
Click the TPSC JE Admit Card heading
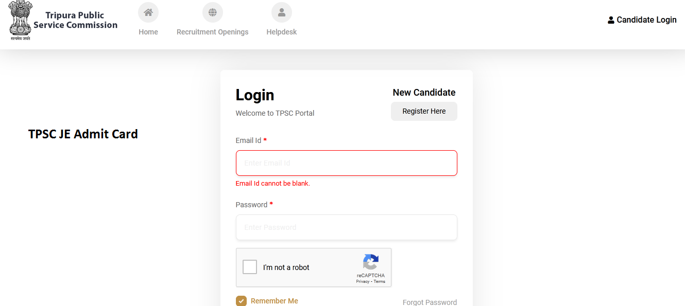tap(82, 134)
